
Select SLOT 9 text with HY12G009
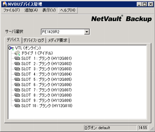[46, 101]
